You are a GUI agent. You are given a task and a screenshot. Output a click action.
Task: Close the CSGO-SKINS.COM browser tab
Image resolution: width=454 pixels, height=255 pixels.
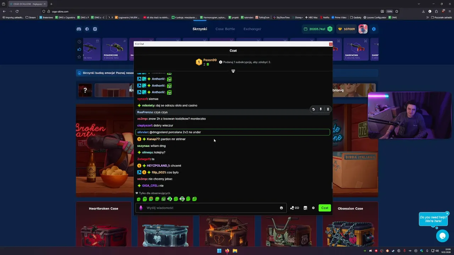click(45, 4)
